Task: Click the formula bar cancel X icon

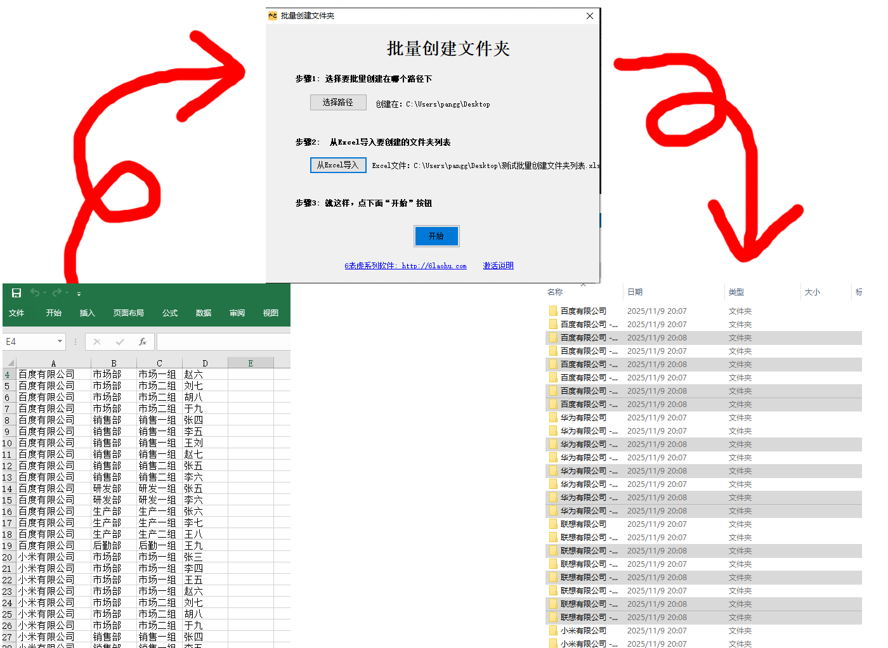Action: 97,342
